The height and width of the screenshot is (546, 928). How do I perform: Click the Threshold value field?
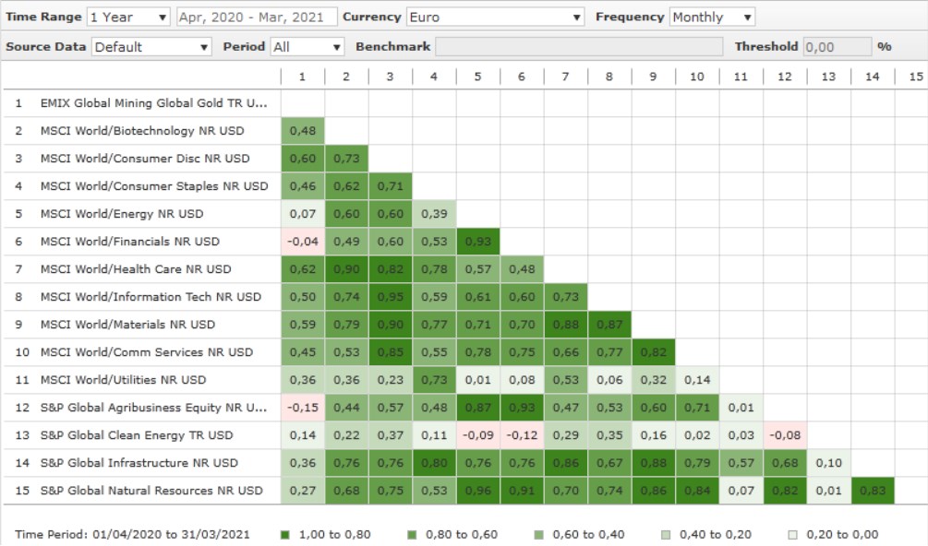click(x=837, y=46)
